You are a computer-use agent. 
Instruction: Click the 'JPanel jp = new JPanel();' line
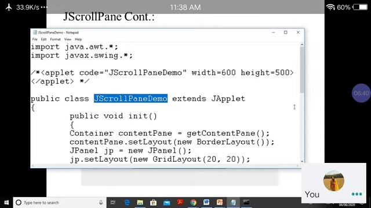(x=130, y=150)
